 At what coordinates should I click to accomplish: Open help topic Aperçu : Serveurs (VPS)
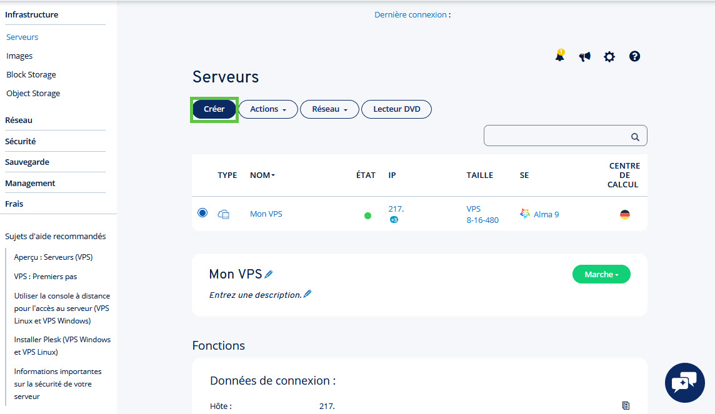[x=53, y=257]
